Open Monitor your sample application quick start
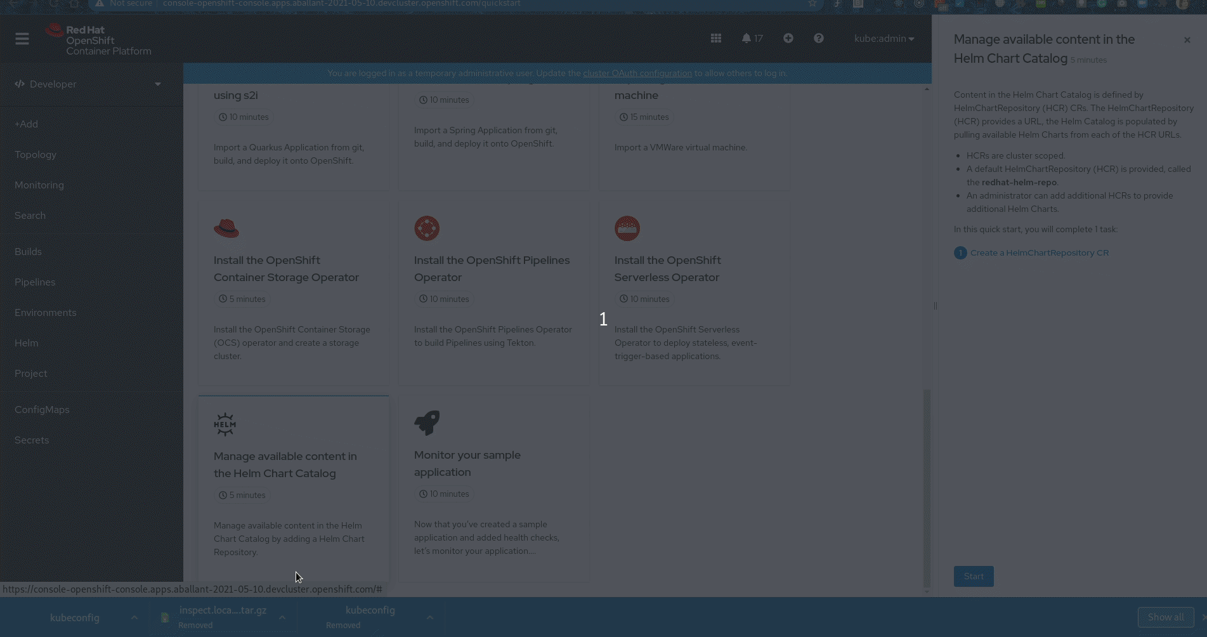The image size is (1207, 637). (x=494, y=489)
